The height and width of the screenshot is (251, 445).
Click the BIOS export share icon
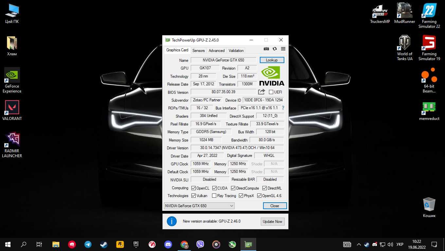(261, 92)
